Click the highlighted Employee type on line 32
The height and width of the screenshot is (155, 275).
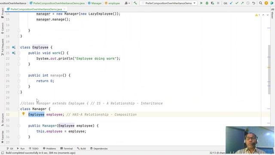click(36, 115)
